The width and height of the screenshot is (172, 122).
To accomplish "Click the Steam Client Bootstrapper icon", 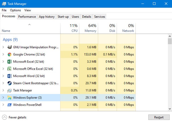I will 9,83.
